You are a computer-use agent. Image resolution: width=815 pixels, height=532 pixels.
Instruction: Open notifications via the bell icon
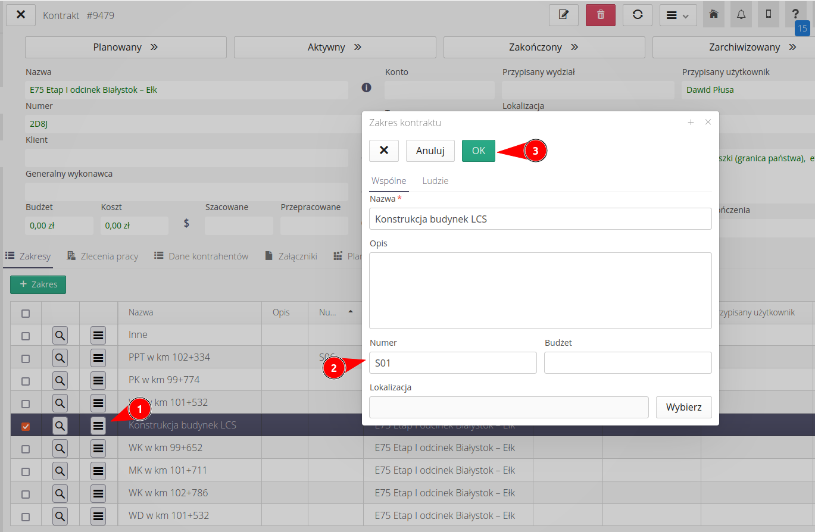point(741,14)
